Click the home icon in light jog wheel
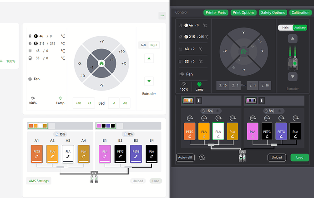The height and width of the screenshot is (198, 314). click(101, 63)
